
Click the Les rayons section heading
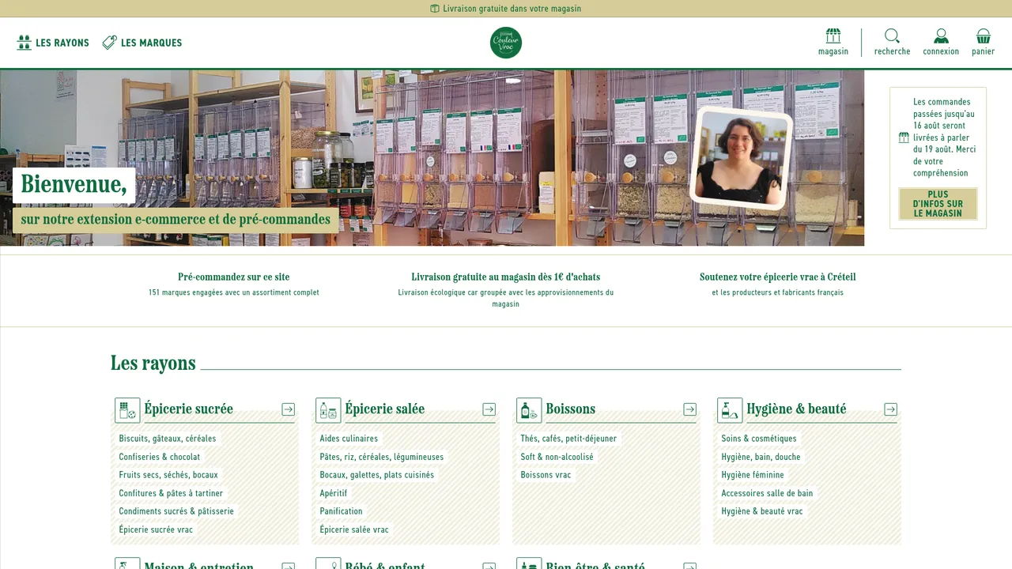click(153, 364)
